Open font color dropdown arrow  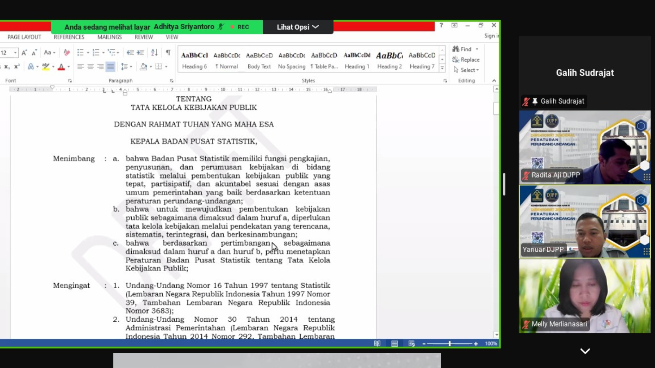pyautogui.click(x=69, y=67)
